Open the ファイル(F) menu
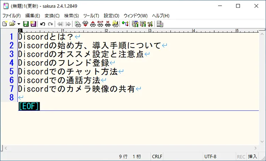The height and width of the screenshot is (161, 266). [12, 16]
